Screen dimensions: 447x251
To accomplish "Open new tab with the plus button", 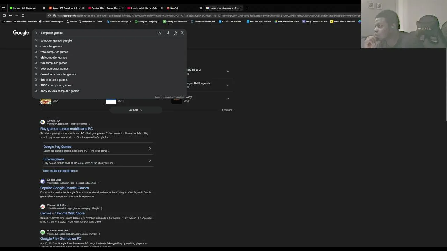I will [x=247, y=8].
